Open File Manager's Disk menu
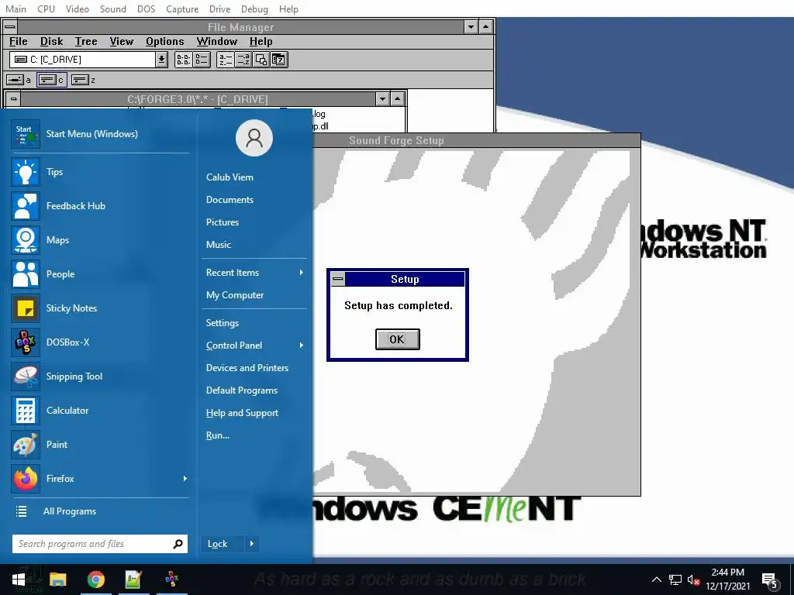The height and width of the screenshot is (595, 794). point(52,42)
